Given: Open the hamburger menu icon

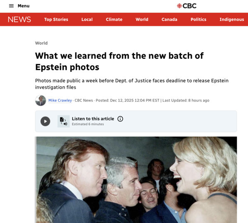Looking at the screenshot, I should tap(11, 6).
